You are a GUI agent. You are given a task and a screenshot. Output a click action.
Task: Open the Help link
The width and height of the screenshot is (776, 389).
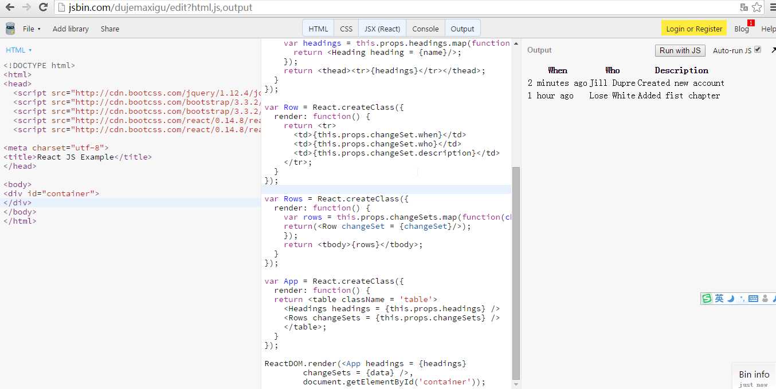pyautogui.click(x=768, y=29)
